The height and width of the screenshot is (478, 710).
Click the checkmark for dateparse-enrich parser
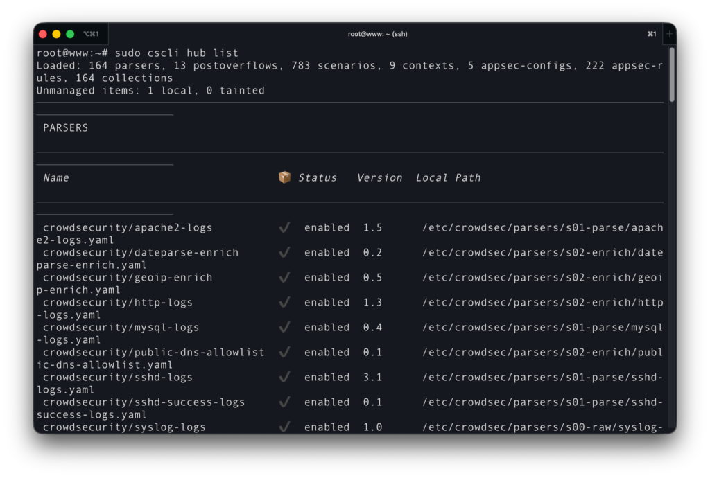[284, 252]
